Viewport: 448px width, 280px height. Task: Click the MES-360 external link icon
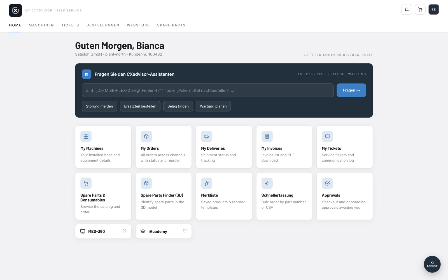[124, 231]
